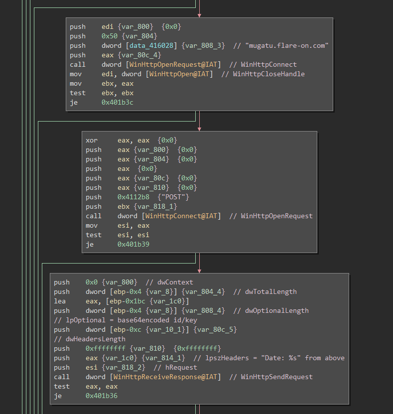Click the 0x50 port constant

click(110, 36)
